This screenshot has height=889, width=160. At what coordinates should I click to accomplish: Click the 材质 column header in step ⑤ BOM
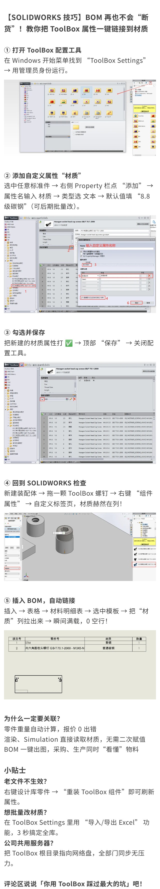[x=108, y=639]
